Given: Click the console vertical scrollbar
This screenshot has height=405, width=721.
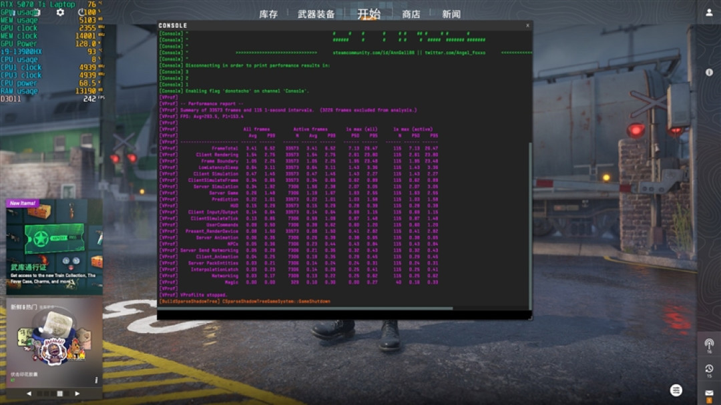Looking at the screenshot, I should (x=529, y=226).
